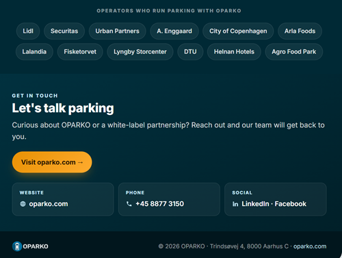Click the phone handset icon
The width and height of the screenshot is (342, 258).
tap(129, 204)
